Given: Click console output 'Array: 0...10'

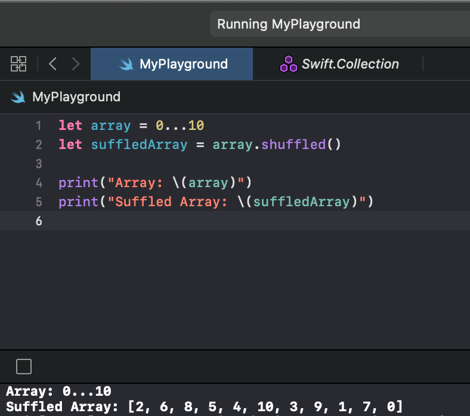Looking at the screenshot, I should 58,391.
